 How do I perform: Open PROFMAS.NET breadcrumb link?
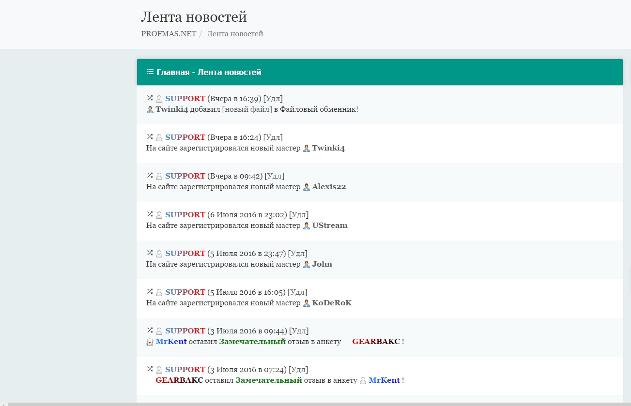click(x=169, y=34)
